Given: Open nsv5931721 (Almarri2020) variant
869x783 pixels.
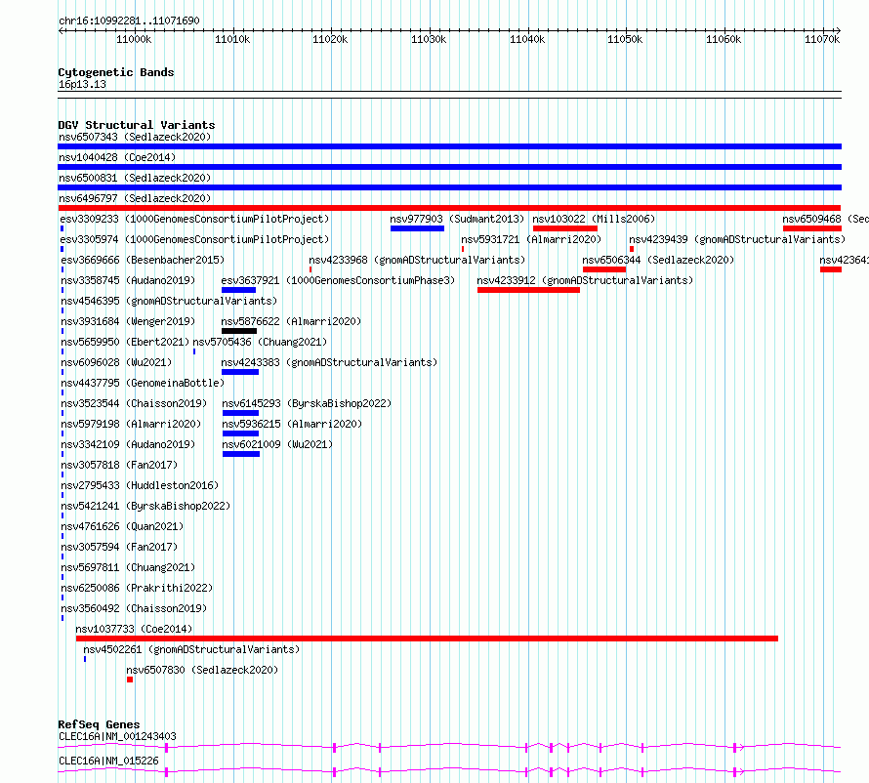Looking at the screenshot, I should 531,239.
